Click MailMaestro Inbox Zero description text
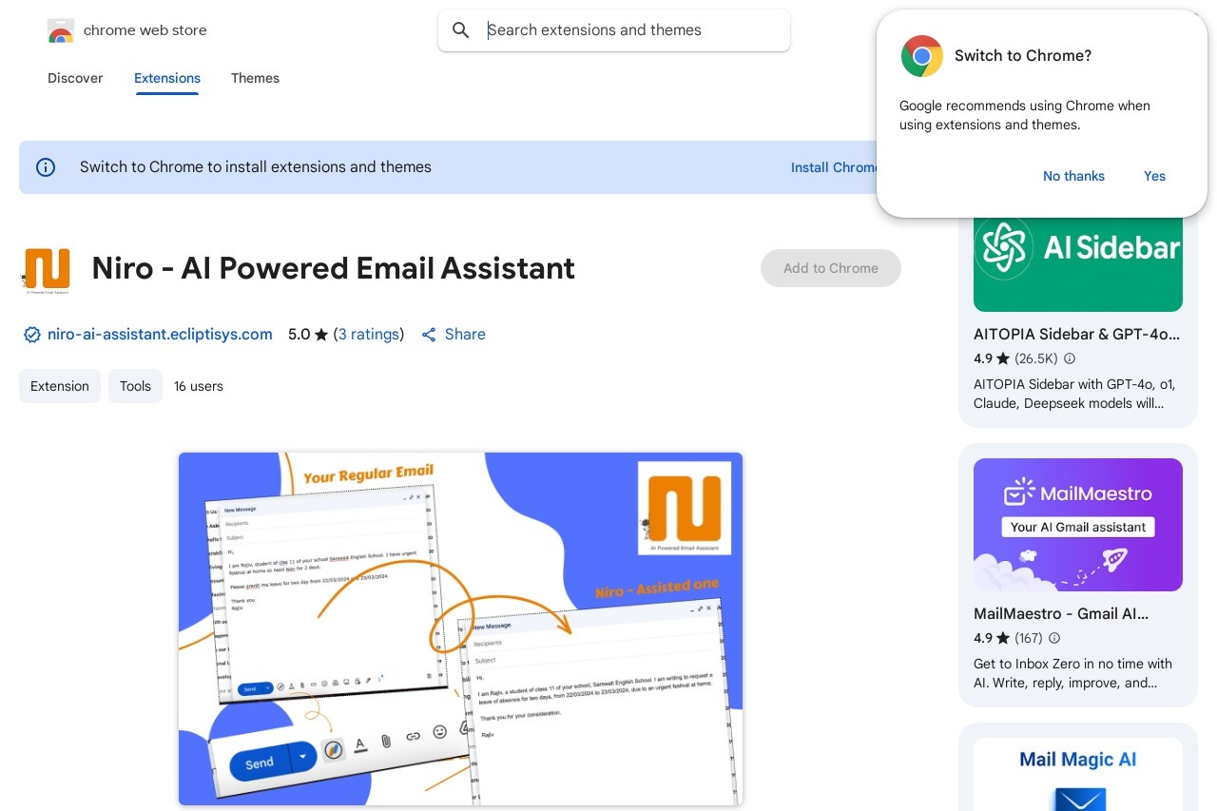This screenshot has height=811, width=1217. [1073, 673]
